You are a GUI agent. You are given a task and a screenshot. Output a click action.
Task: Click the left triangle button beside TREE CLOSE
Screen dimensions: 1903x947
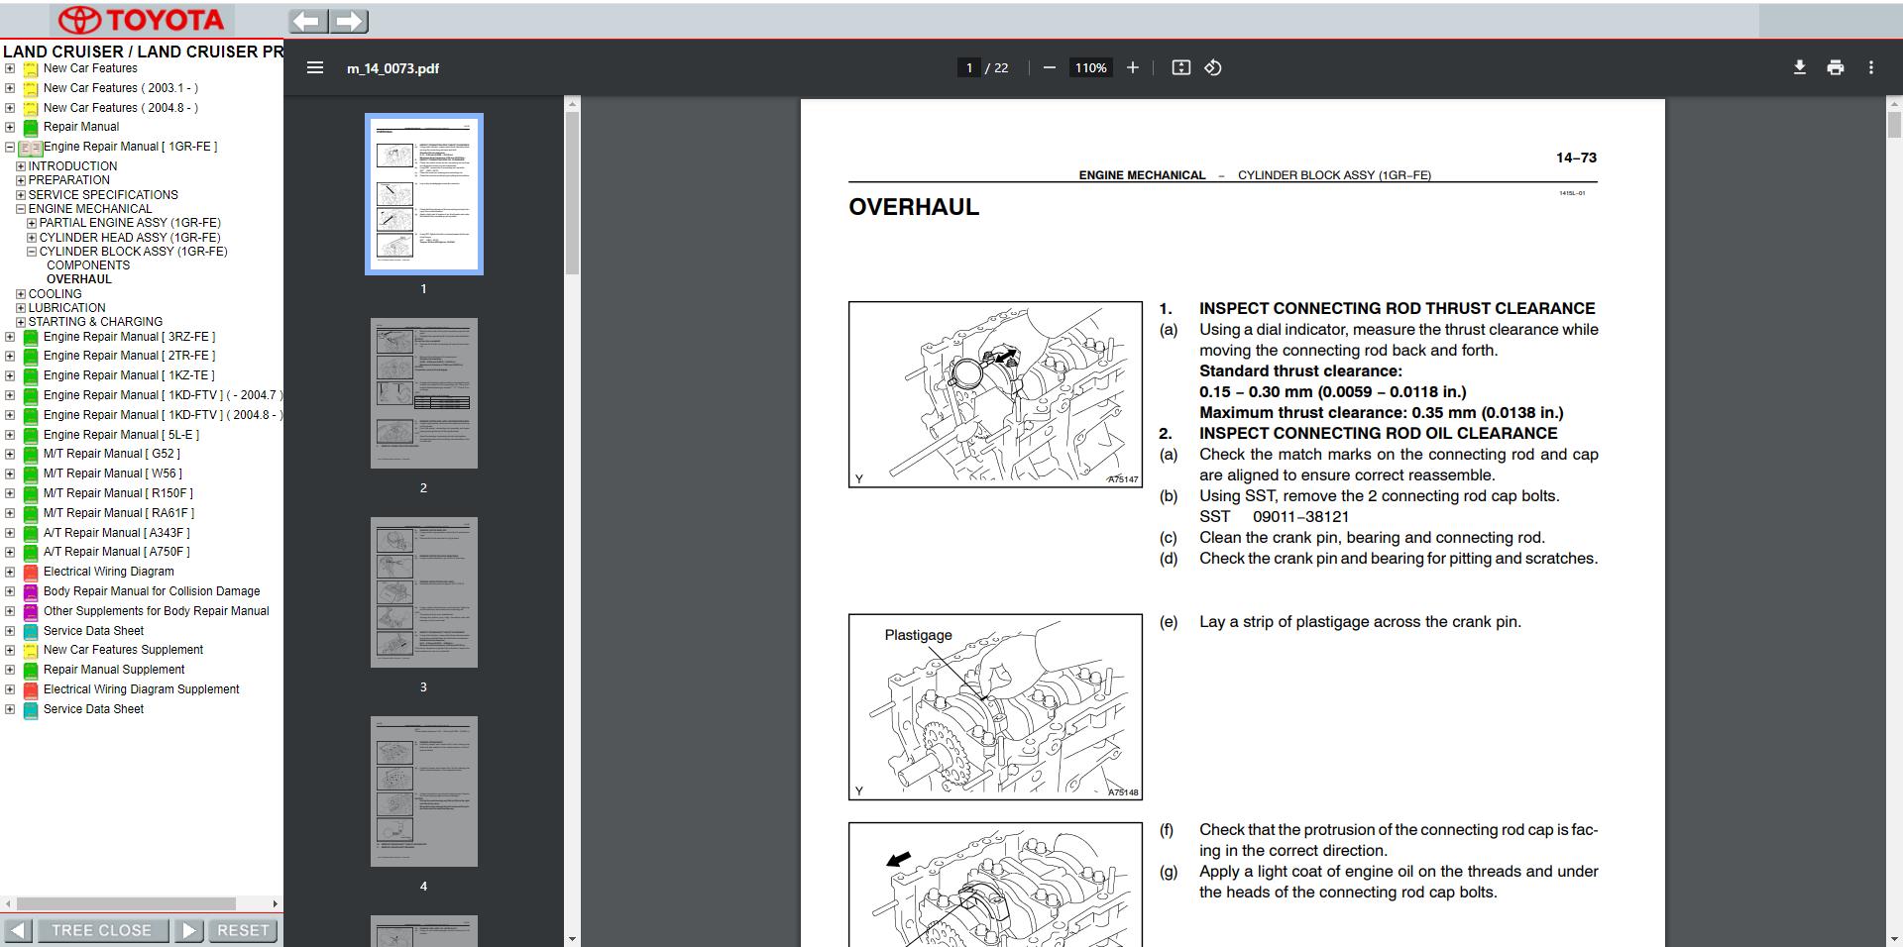pos(18,930)
